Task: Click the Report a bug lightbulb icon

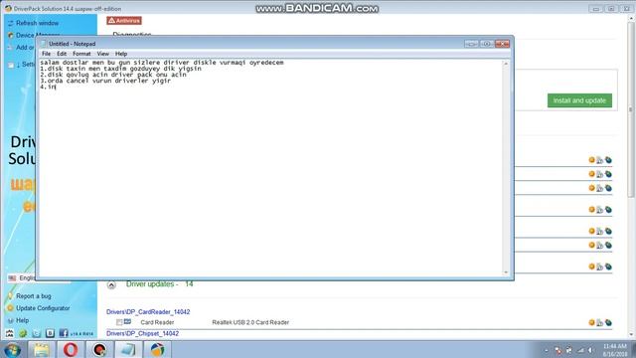Action: [x=11, y=296]
